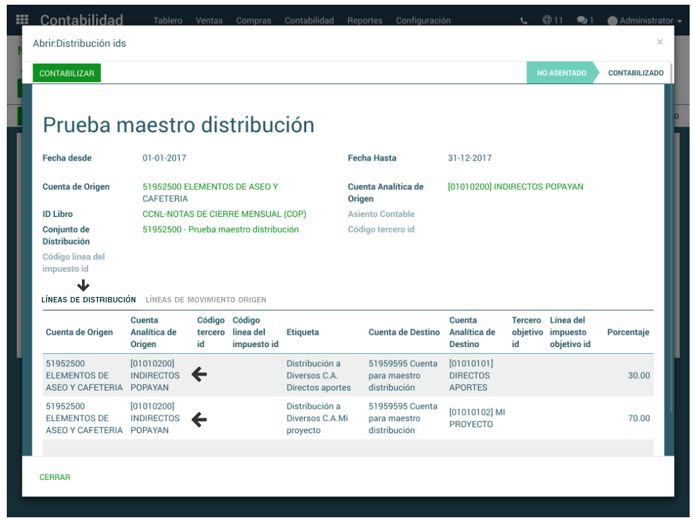This screenshot has height=520, width=693.
Task: Open the Reportes menu
Action: point(364,20)
